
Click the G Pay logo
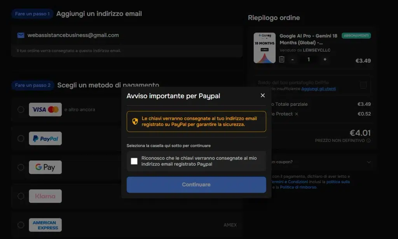[45, 167]
